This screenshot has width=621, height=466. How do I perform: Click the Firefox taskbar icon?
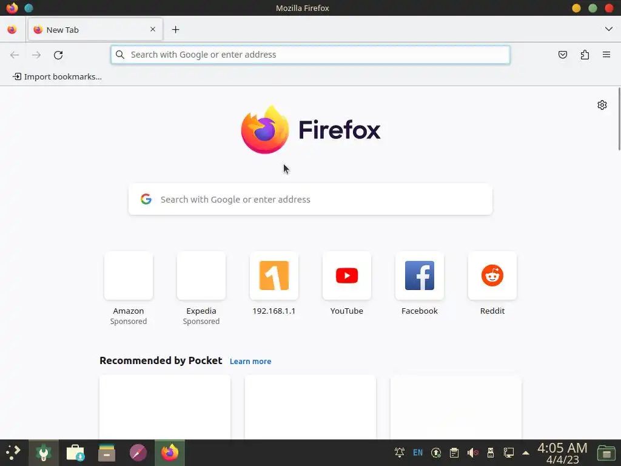(x=170, y=453)
